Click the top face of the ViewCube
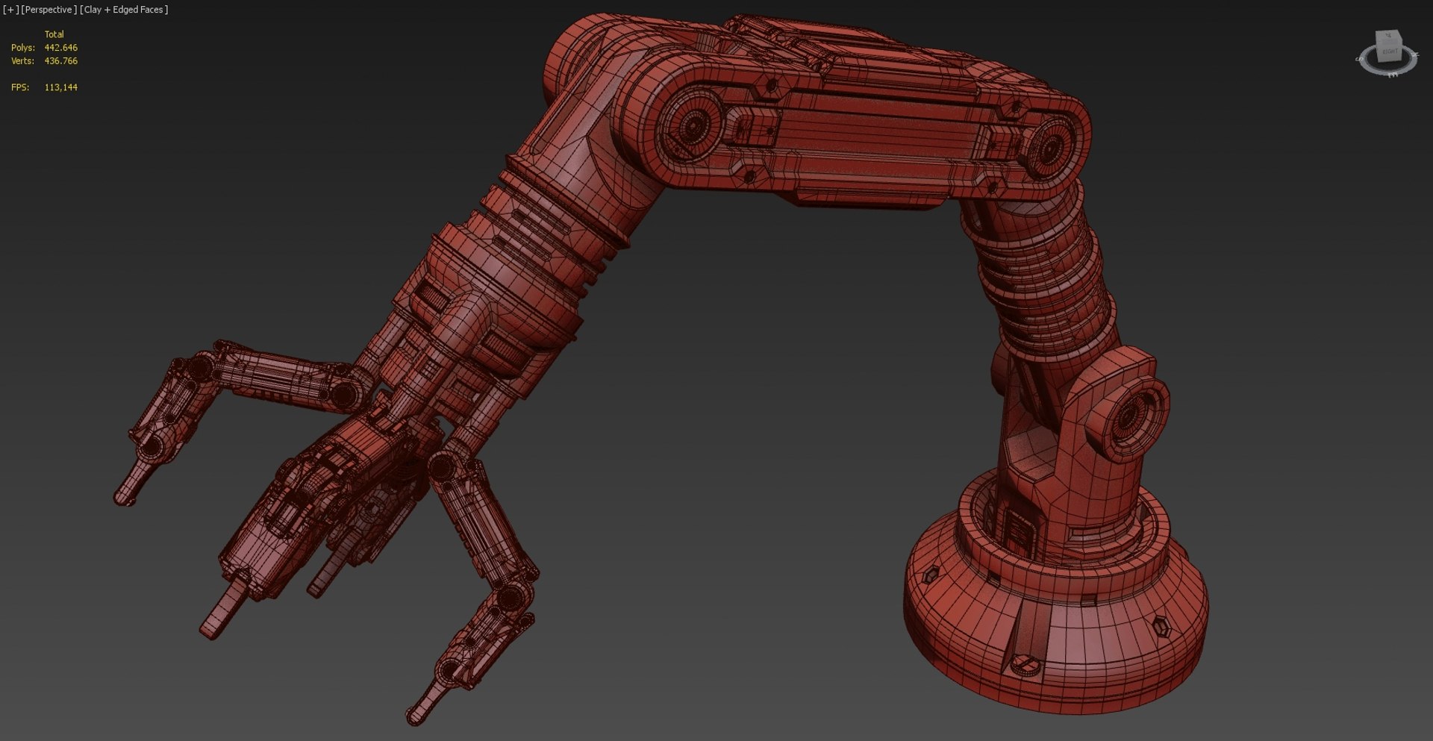Screen dimensions: 1433x741 point(1387,35)
